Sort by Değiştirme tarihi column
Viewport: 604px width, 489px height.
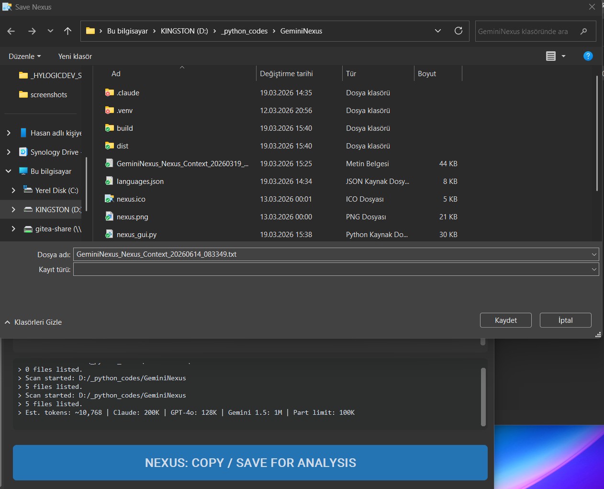(286, 74)
